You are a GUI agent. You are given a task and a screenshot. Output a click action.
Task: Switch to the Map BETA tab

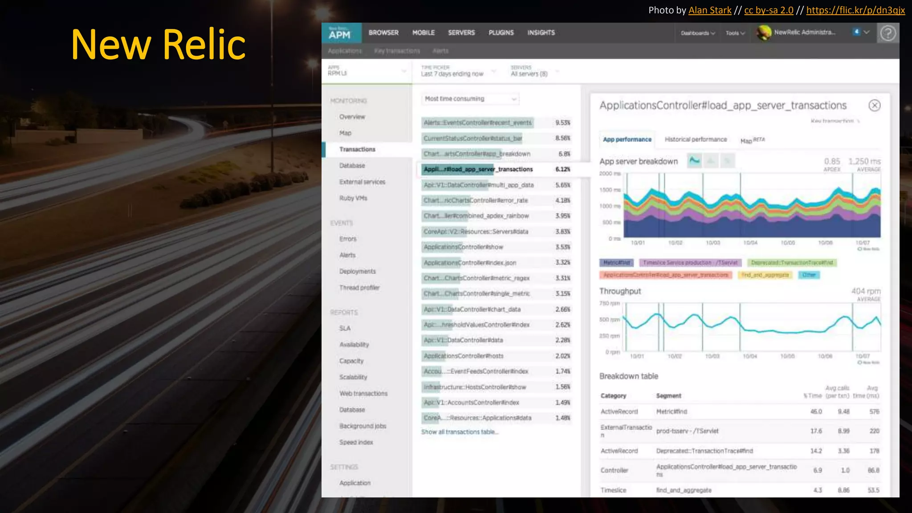pyautogui.click(x=753, y=140)
